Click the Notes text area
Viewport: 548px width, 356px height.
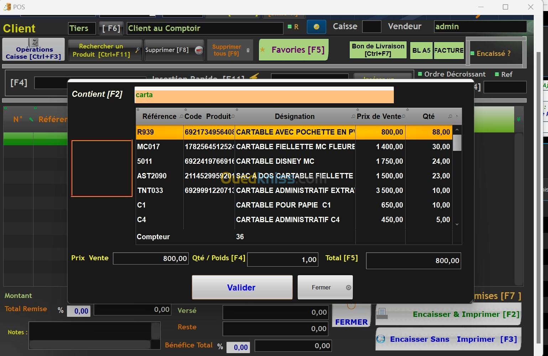(90, 331)
